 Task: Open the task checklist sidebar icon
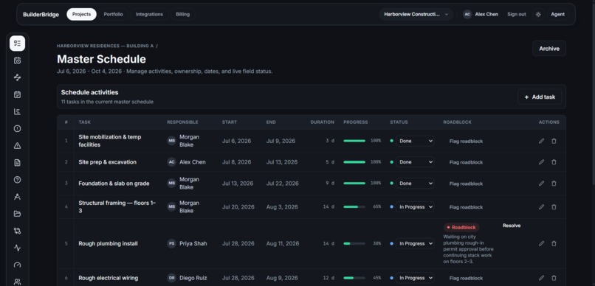click(17, 43)
